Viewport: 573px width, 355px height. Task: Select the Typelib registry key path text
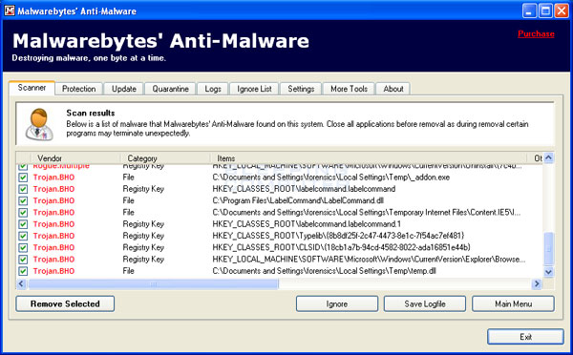338,236
